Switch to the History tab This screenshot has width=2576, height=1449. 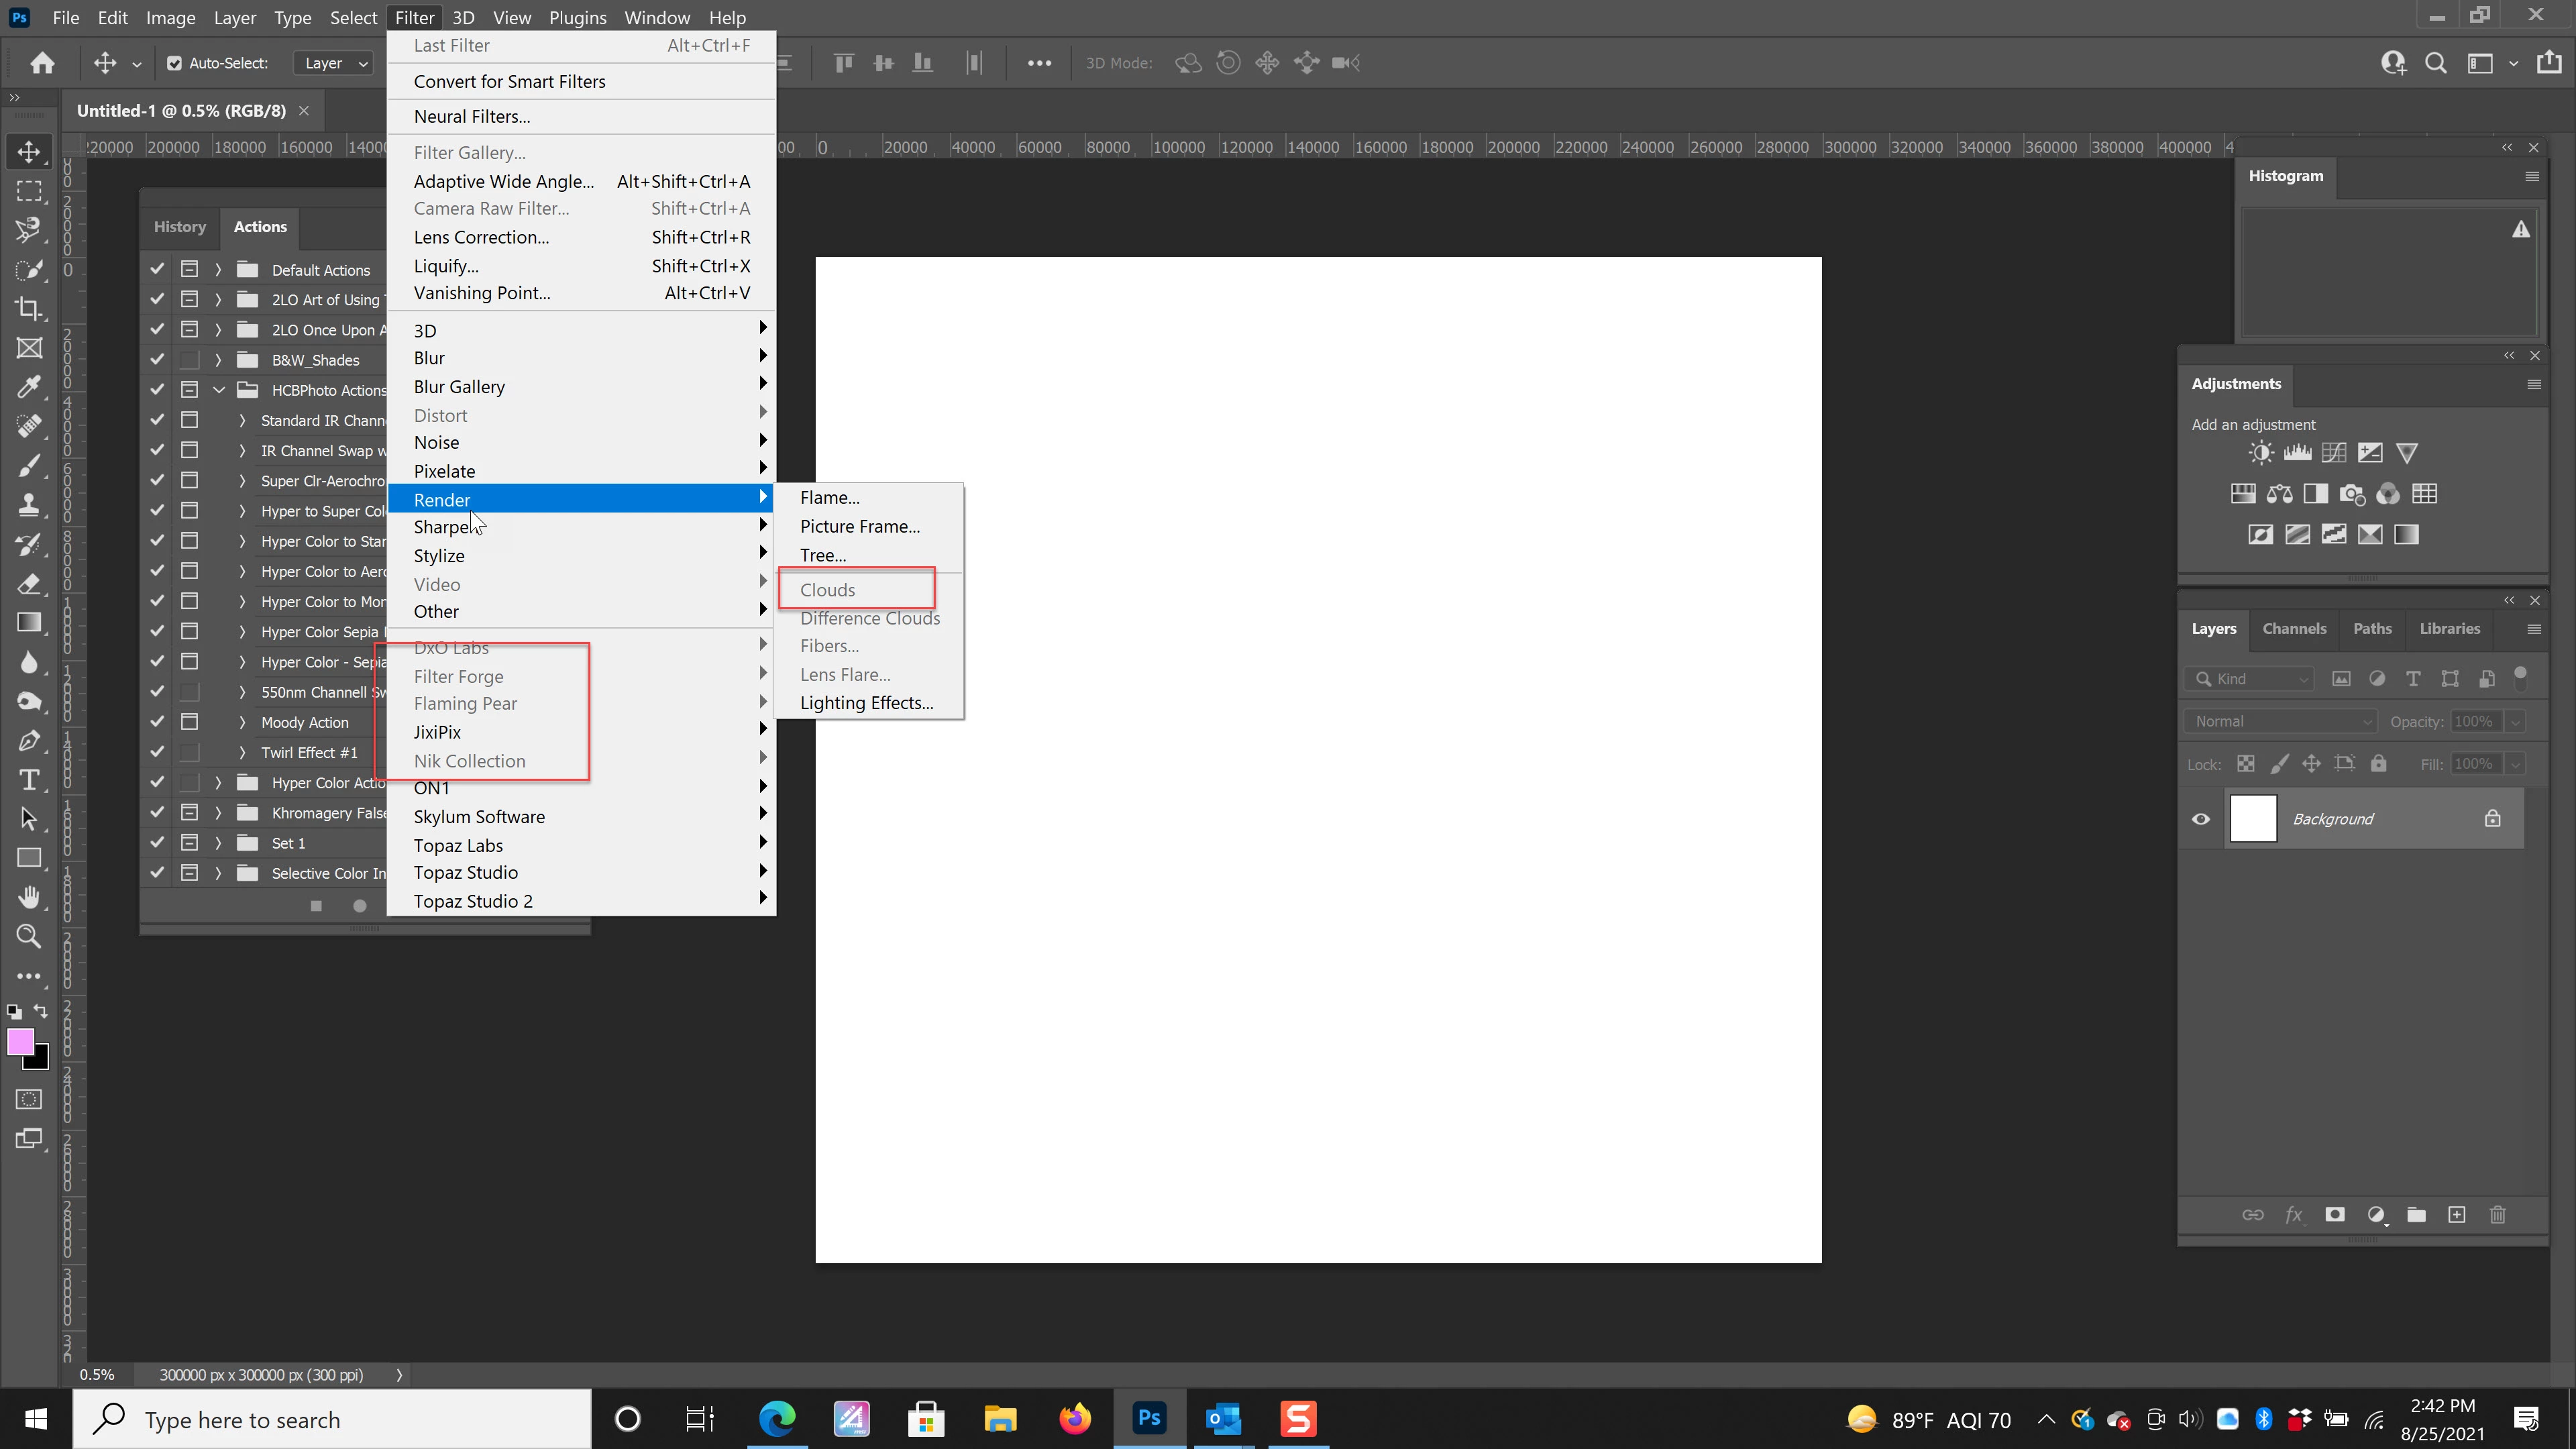(179, 227)
